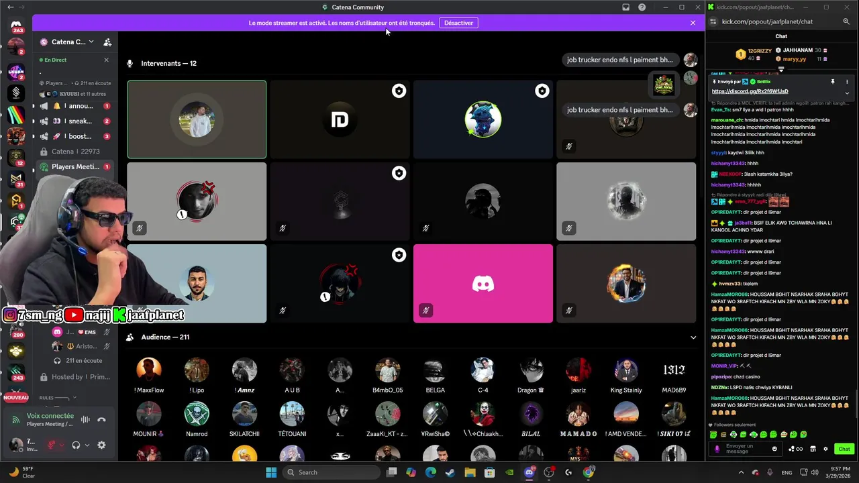Collapse the RULES channel category
This screenshot has height=483, width=859.
(57, 398)
